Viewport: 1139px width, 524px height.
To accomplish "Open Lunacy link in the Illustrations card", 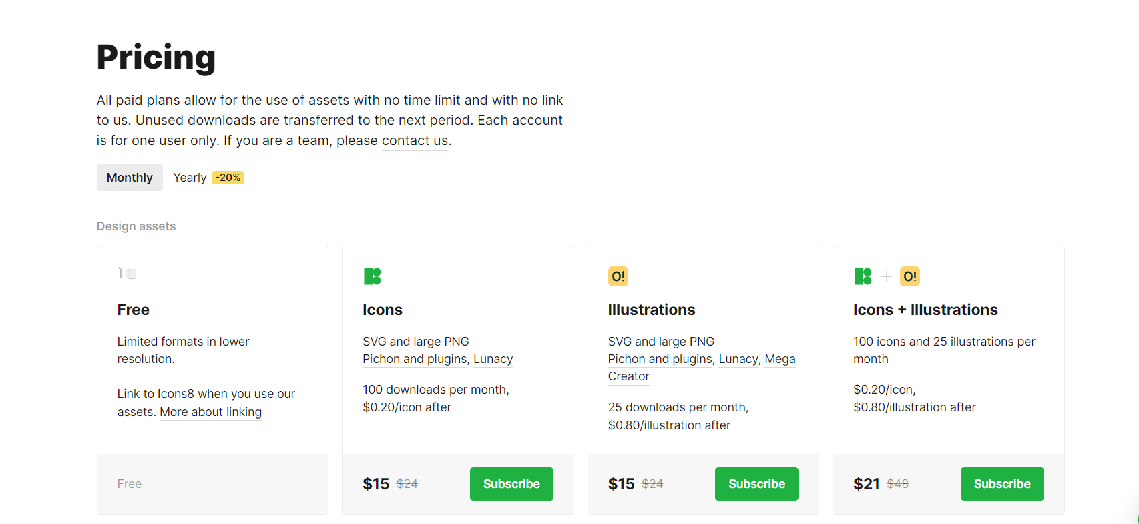I will 738,359.
